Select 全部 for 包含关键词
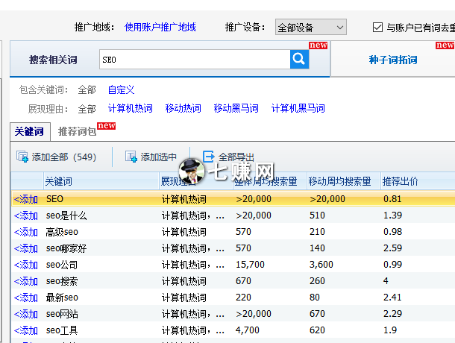 tap(87, 89)
